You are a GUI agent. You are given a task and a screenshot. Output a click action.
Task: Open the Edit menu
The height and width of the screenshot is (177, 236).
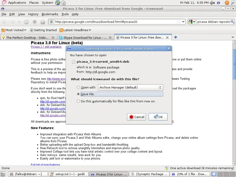pyautogui.click(x=12, y=14)
